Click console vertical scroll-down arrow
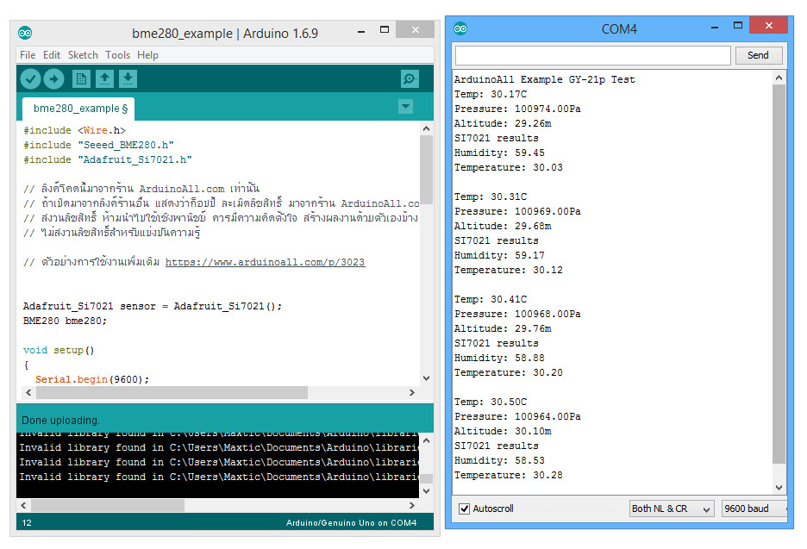This screenshot has height=549, width=807. (x=426, y=491)
